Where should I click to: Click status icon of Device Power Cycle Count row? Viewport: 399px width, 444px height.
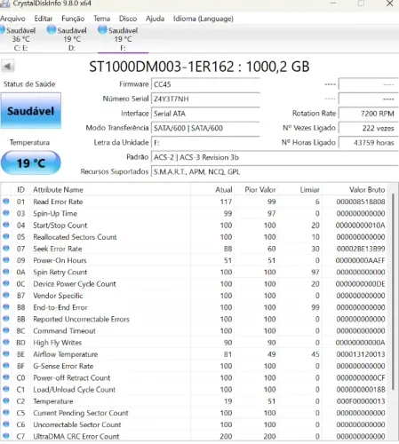pyautogui.click(x=6, y=283)
